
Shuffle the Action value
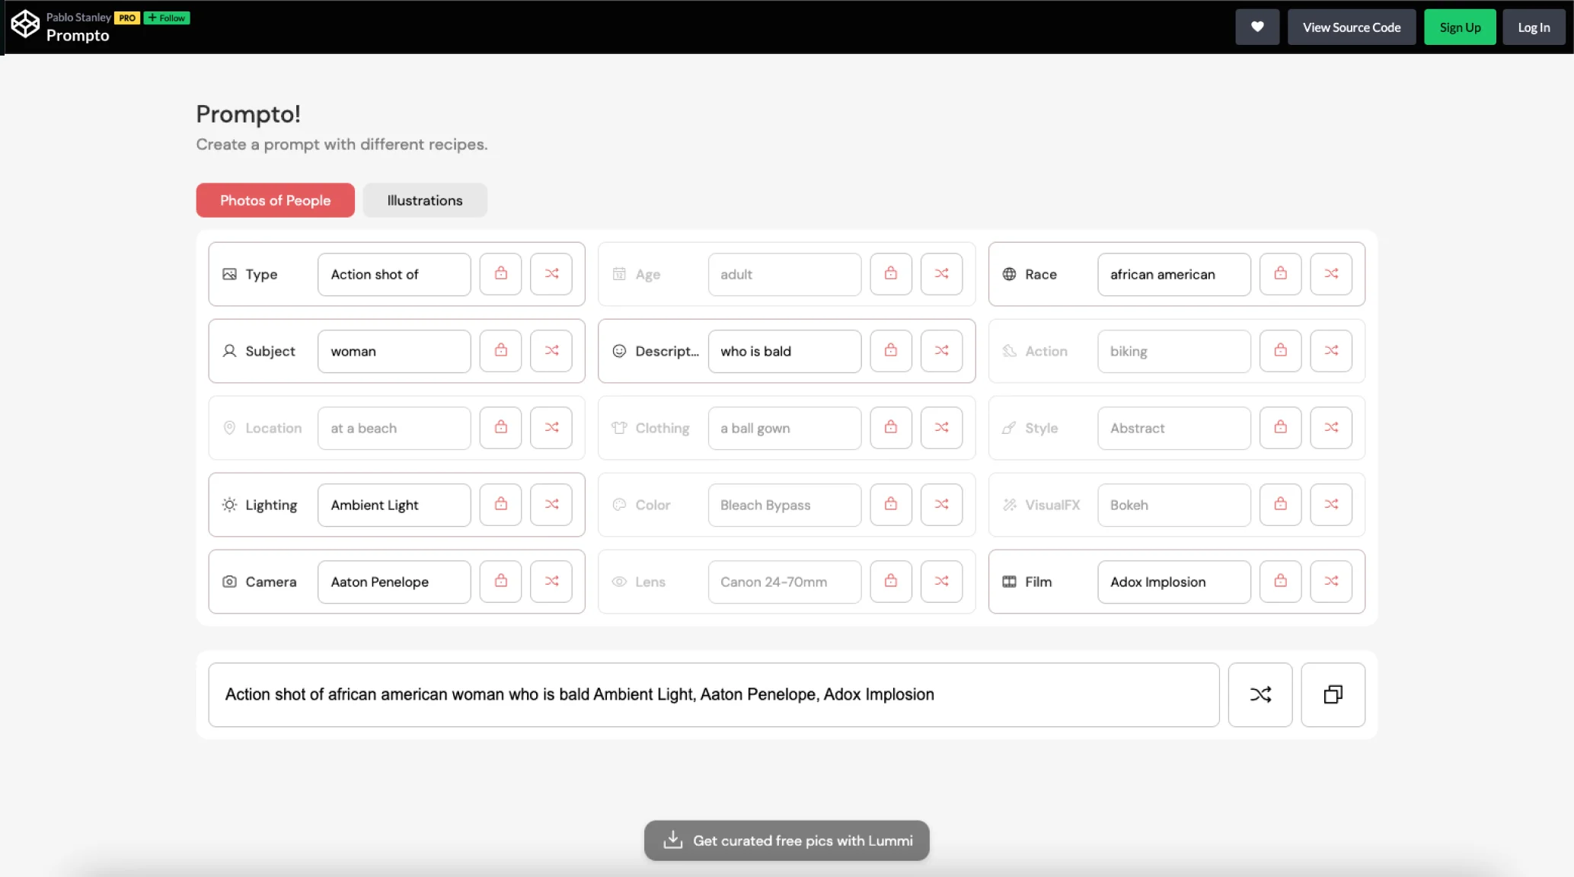coord(1331,351)
